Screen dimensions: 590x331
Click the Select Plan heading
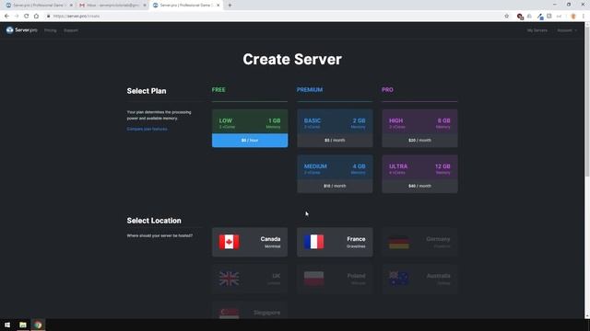click(147, 91)
